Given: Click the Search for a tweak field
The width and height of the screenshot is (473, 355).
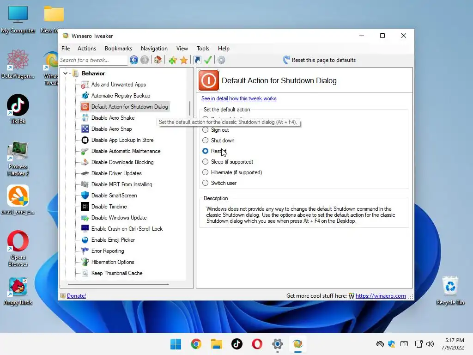Looking at the screenshot, I should (93, 60).
